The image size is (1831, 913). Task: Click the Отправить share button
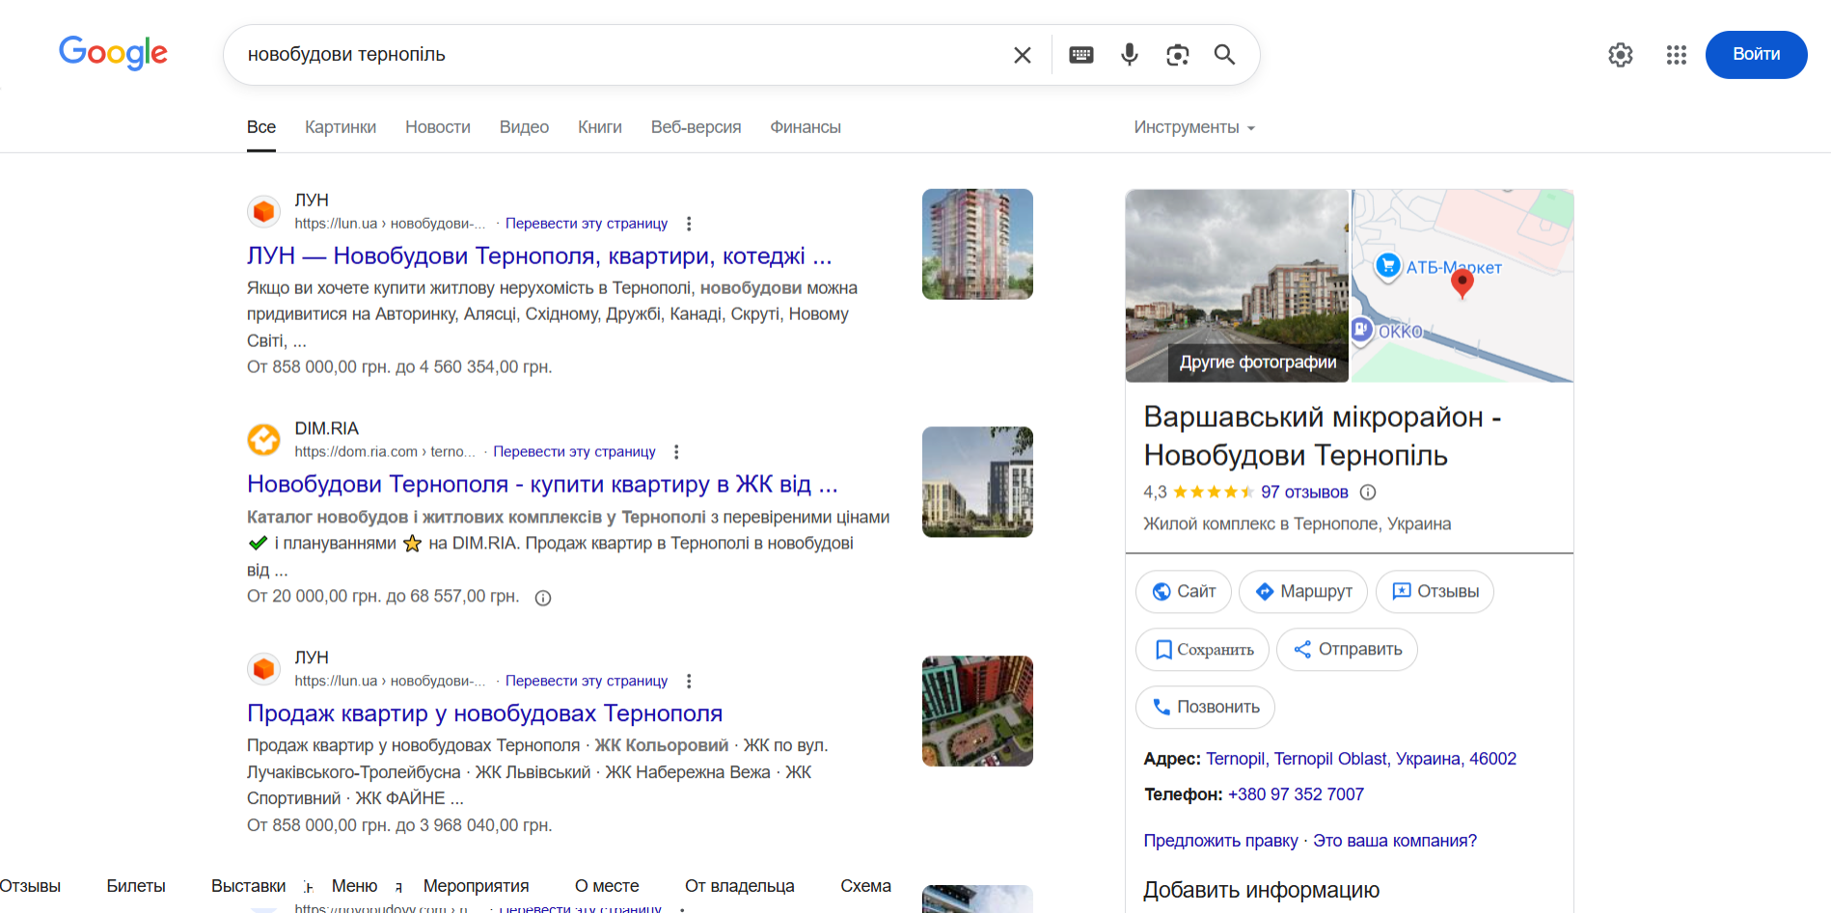coord(1347,650)
